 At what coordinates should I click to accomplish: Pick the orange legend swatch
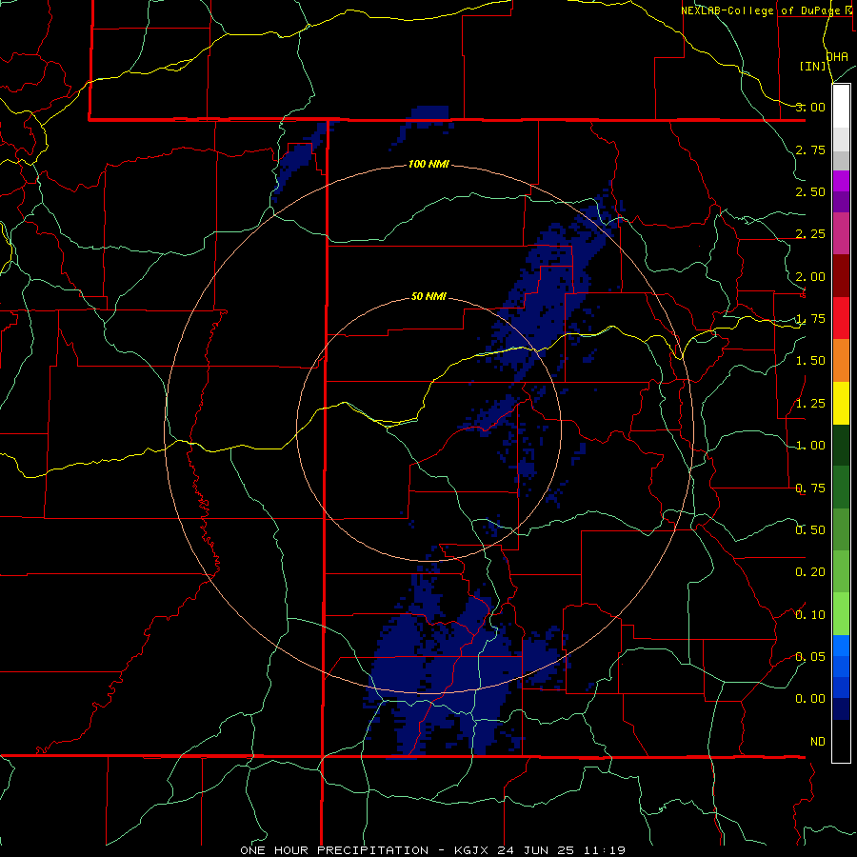841,360
